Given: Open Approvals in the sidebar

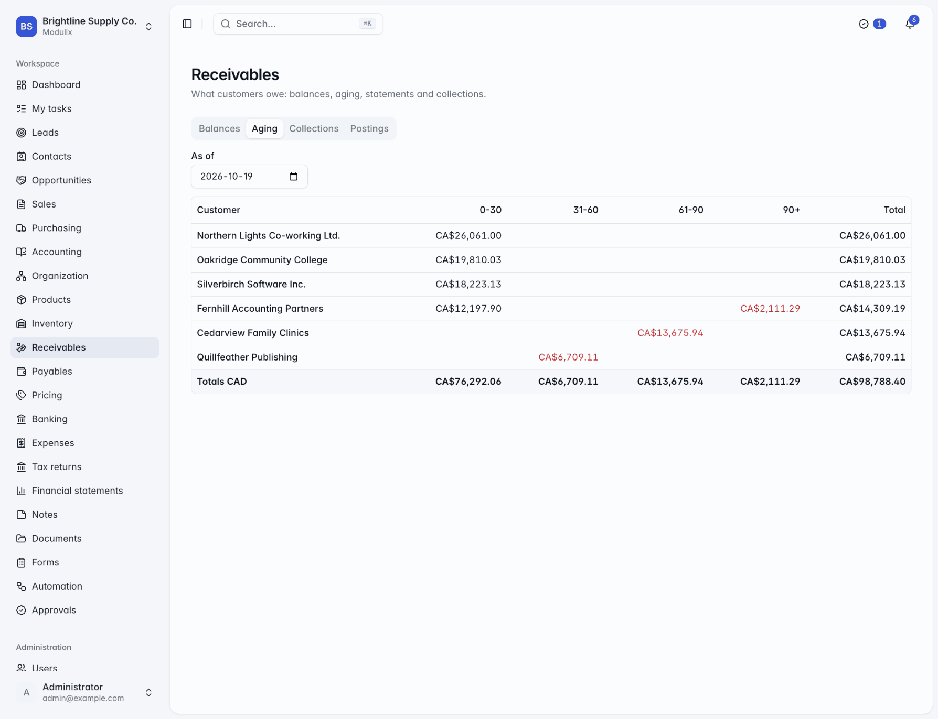Looking at the screenshot, I should pyautogui.click(x=84, y=610).
